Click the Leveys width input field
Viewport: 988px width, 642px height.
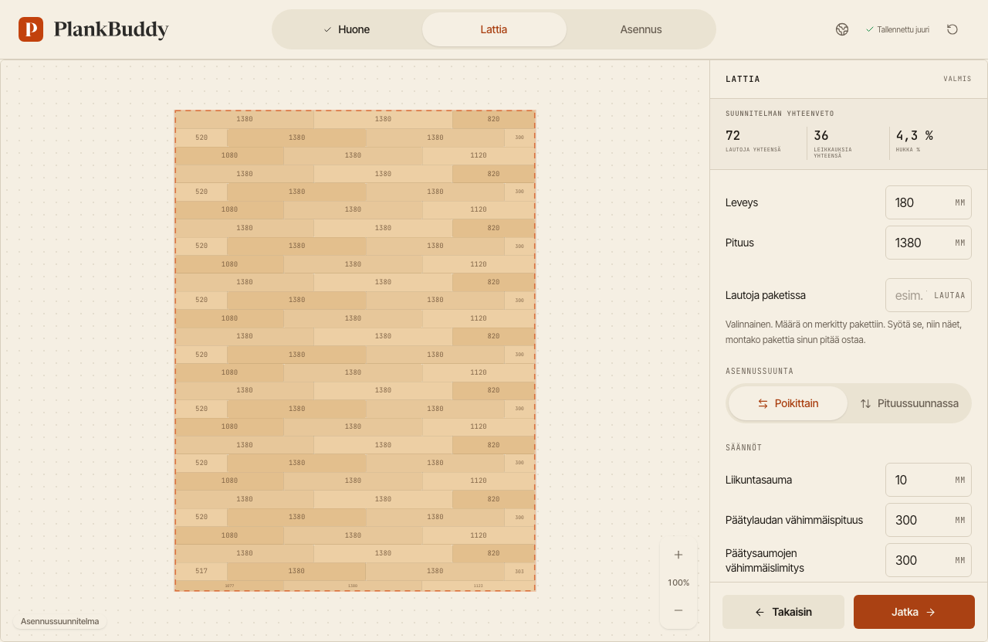[929, 202]
